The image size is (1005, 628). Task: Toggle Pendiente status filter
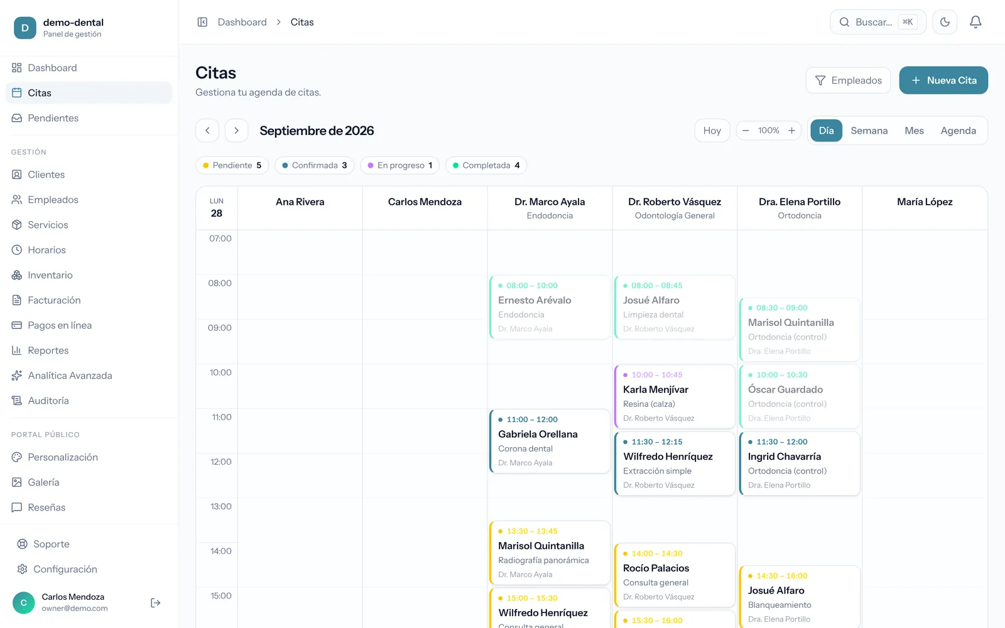[232, 165]
